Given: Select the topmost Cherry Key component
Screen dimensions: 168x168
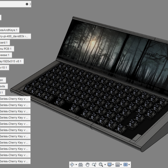Looking at the screenshot, I should pyautogui.click(x=14, y=105).
